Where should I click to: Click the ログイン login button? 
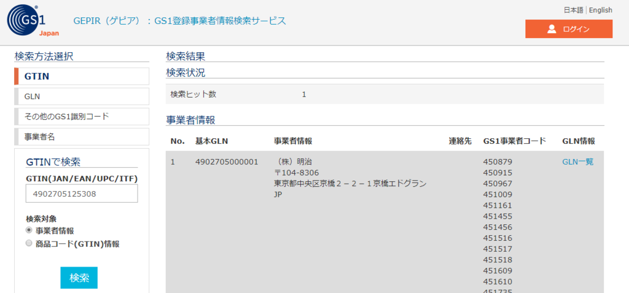[x=569, y=29]
